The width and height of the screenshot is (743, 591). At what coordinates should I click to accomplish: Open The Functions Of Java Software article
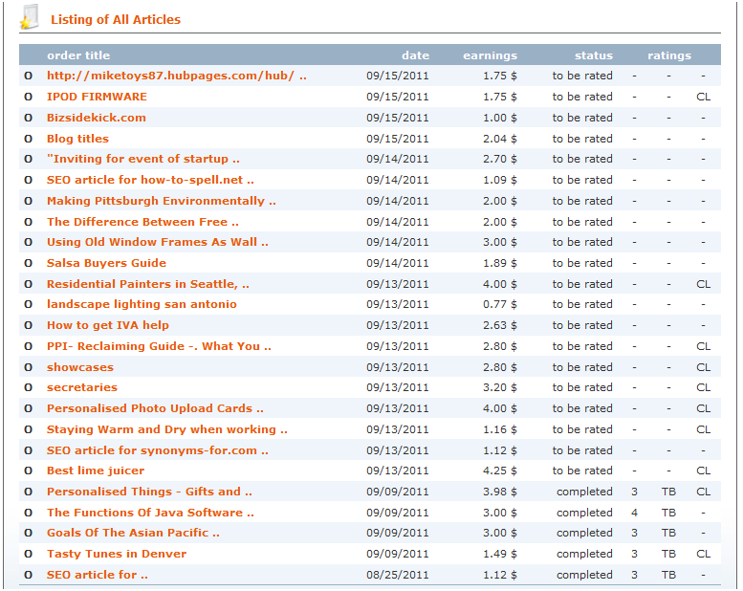coord(150,513)
